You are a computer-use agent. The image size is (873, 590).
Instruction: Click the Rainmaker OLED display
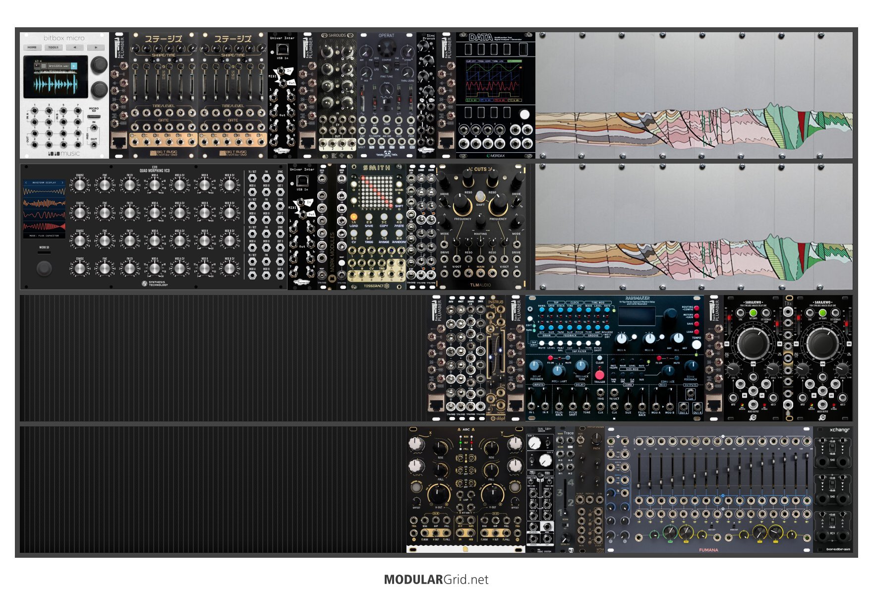(636, 316)
